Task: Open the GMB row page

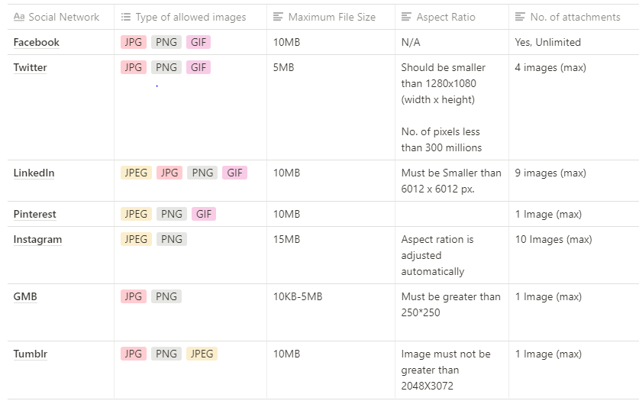Action: (25, 296)
